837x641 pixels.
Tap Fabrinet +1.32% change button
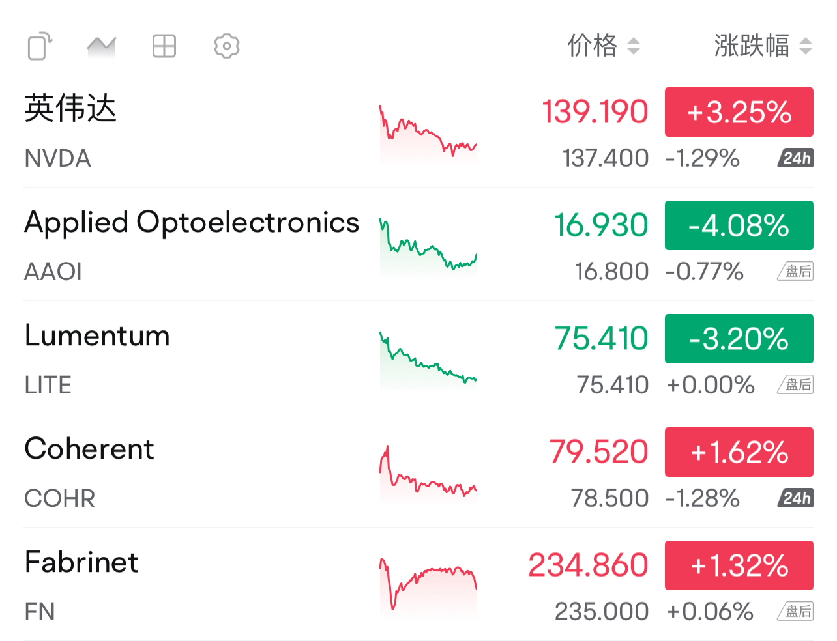[739, 565]
